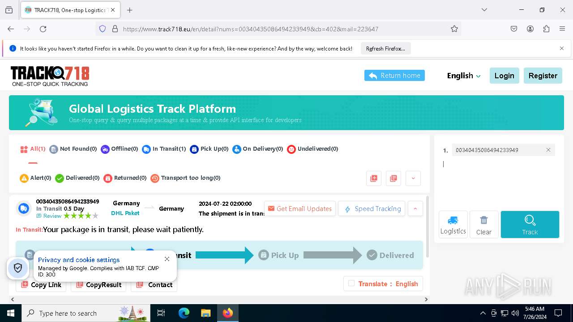The image size is (573, 322).
Task: Open a new browser tab
Action: pos(130,10)
